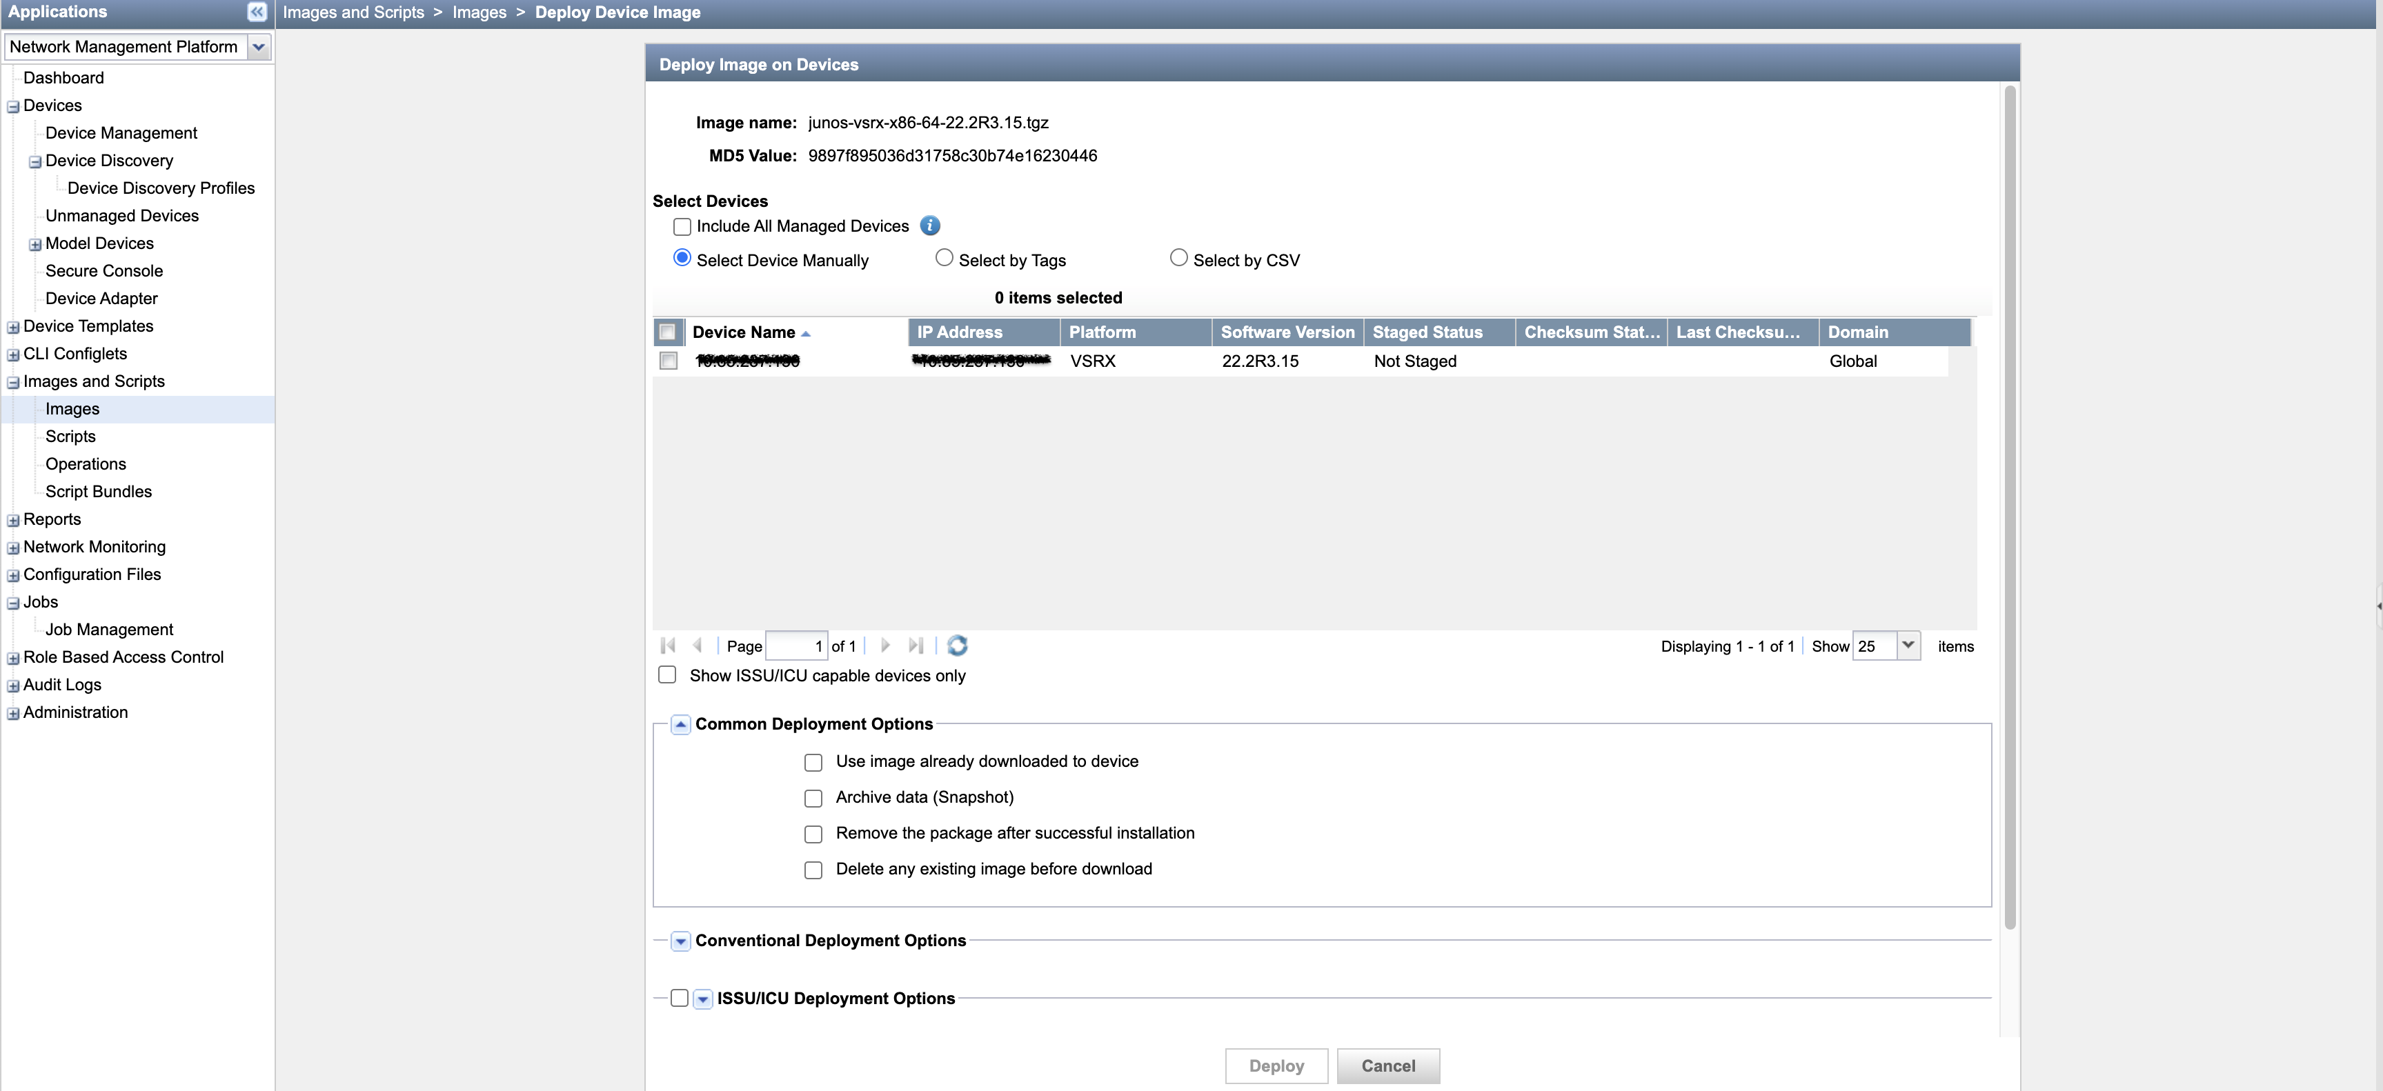Sort by IP Address column
The image size is (2383, 1091).
(x=983, y=332)
